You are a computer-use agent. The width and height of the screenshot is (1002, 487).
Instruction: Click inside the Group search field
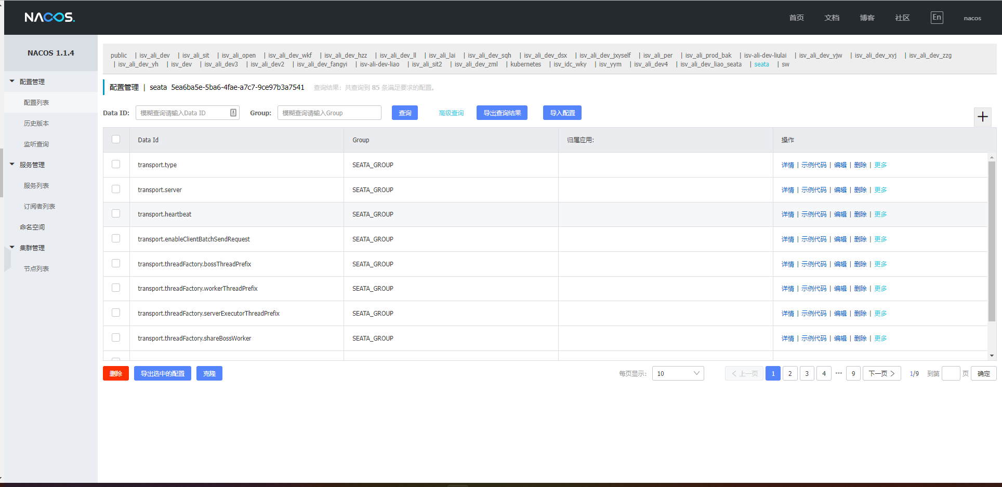329,113
